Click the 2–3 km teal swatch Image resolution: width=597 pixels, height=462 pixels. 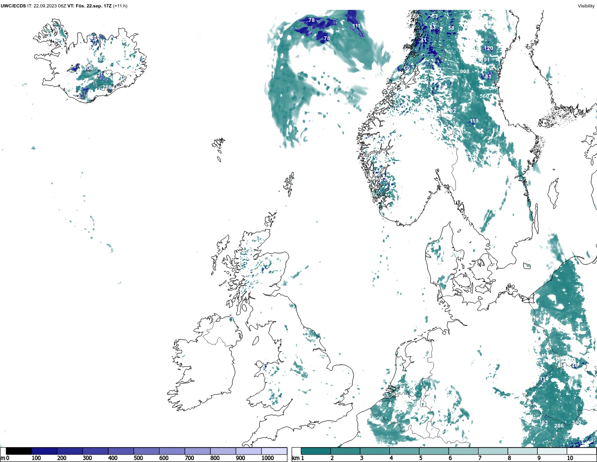(x=345, y=451)
